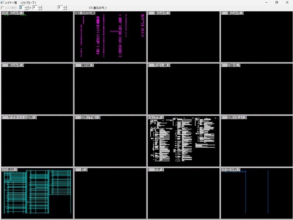Select layer (0) 書込み可_0 thumbnail

coord(37,37)
